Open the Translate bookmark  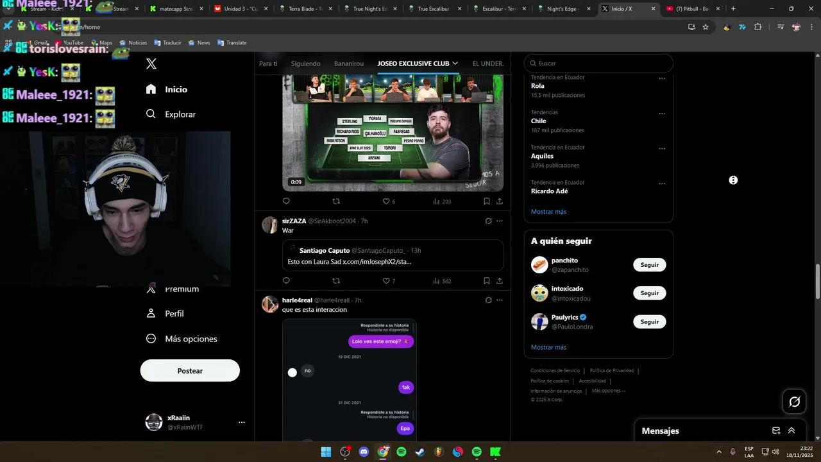(x=232, y=42)
